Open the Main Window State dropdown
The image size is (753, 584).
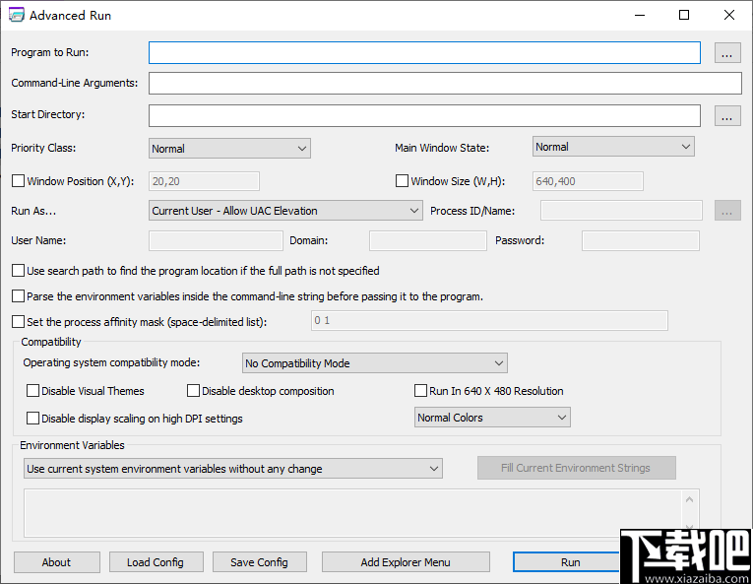[x=613, y=147]
